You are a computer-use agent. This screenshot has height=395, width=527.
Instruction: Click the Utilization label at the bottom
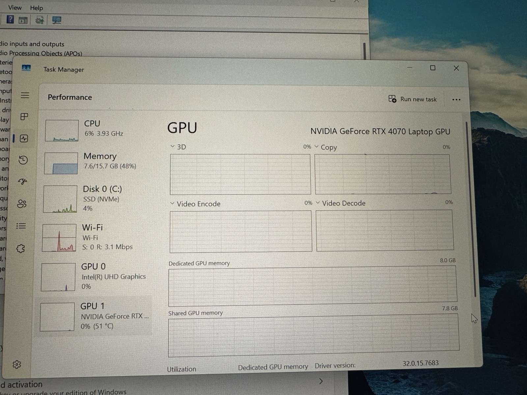pyautogui.click(x=181, y=369)
